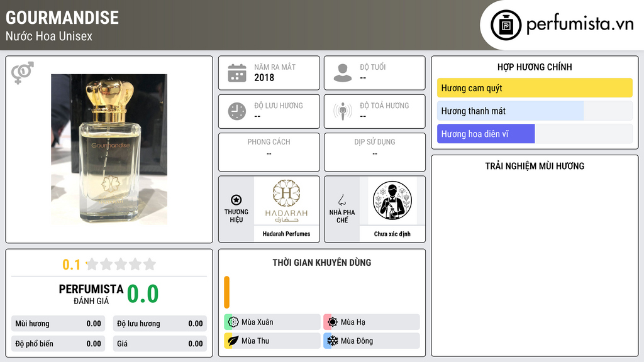
Task: Select the Mùa Thu season tile
Action: (272, 341)
